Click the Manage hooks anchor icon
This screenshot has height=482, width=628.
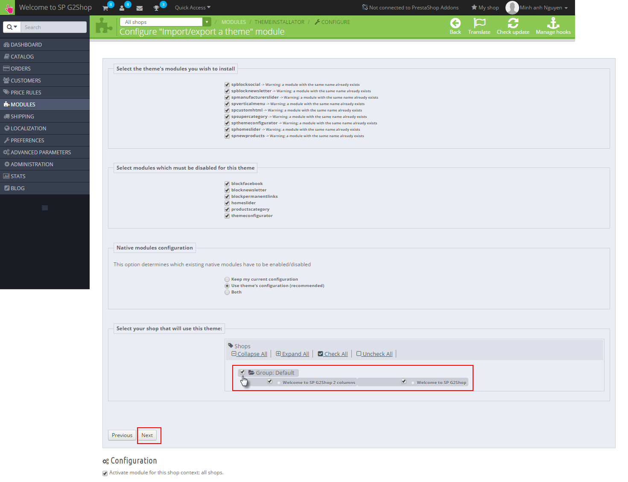click(x=553, y=23)
